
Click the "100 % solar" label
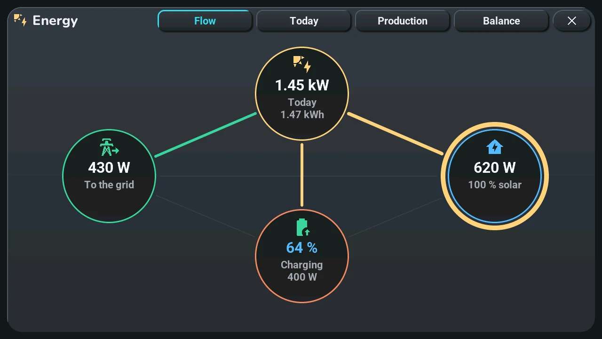[x=495, y=185]
